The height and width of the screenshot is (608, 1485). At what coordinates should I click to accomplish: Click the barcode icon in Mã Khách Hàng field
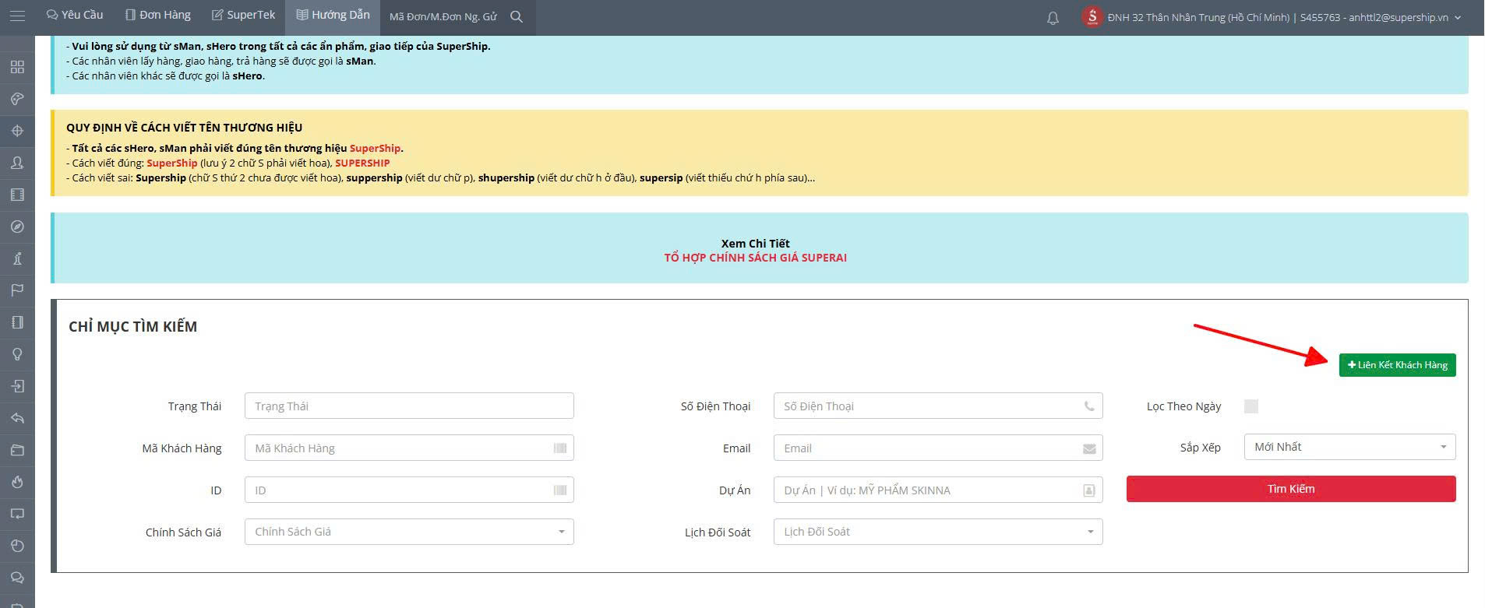560,448
